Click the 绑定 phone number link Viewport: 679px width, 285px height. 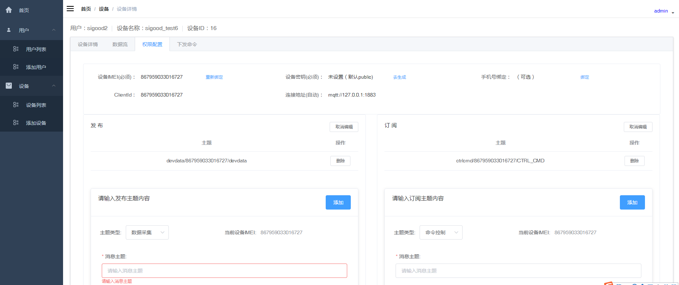click(585, 77)
